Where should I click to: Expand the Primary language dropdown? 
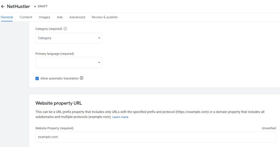[69, 62]
